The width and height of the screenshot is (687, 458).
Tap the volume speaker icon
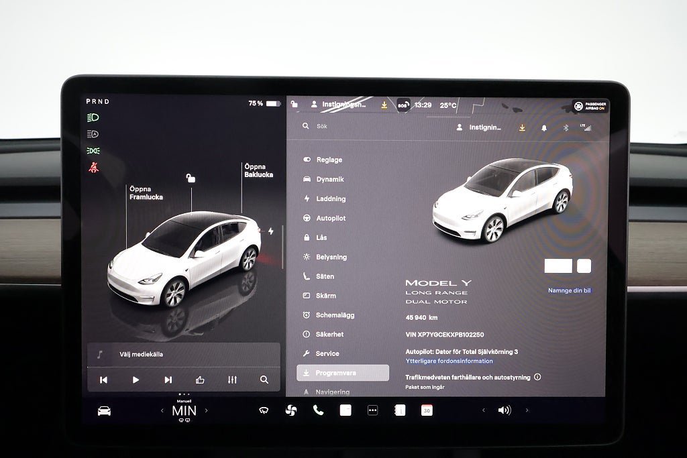pos(505,410)
